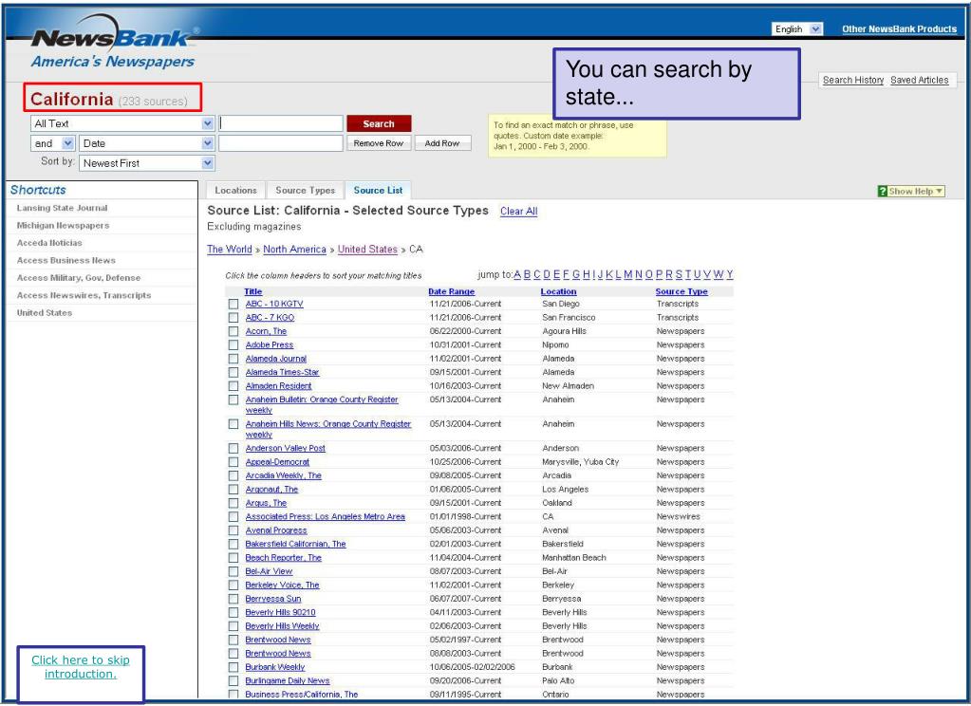
Task: Open Access Military, Gov, Defense shortcut
Action: (78, 278)
